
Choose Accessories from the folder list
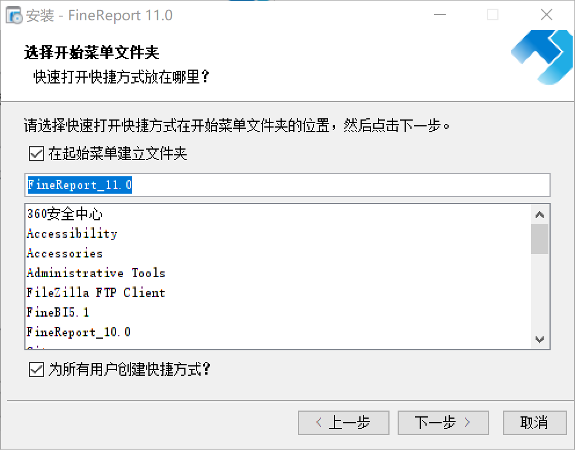coord(64,253)
